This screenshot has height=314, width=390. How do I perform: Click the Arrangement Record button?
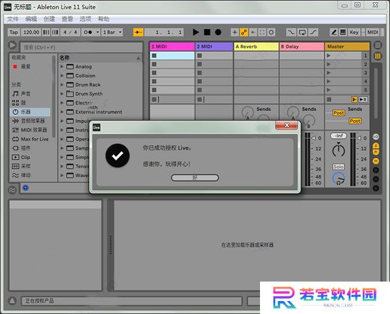point(218,32)
